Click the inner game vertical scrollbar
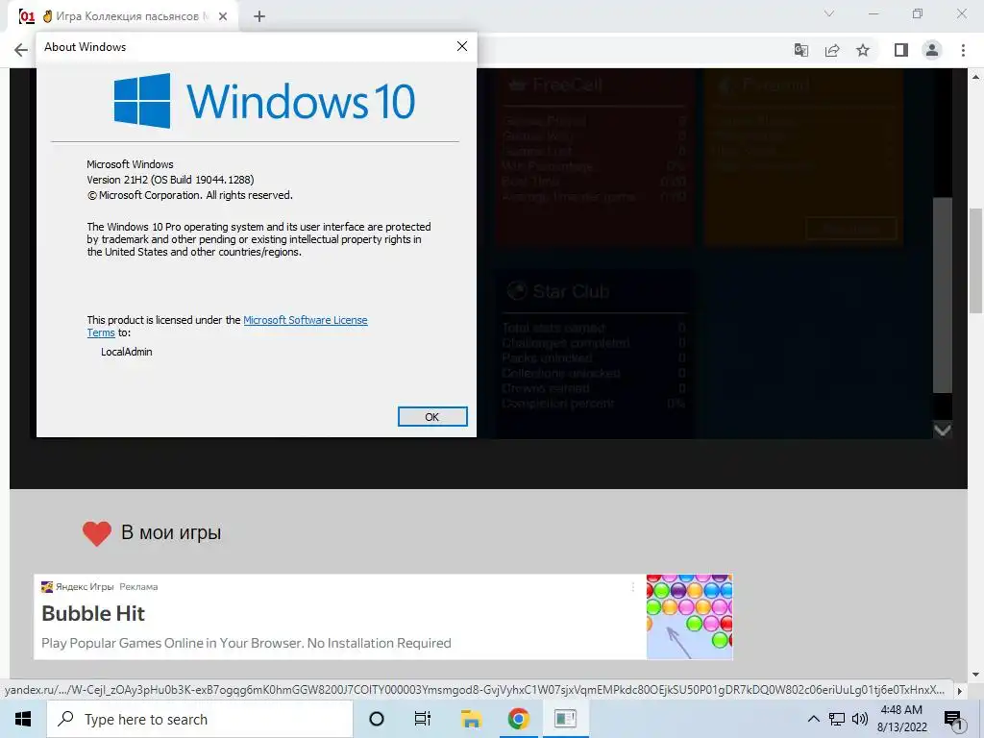The width and height of the screenshot is (984, 738). [943, 295]
